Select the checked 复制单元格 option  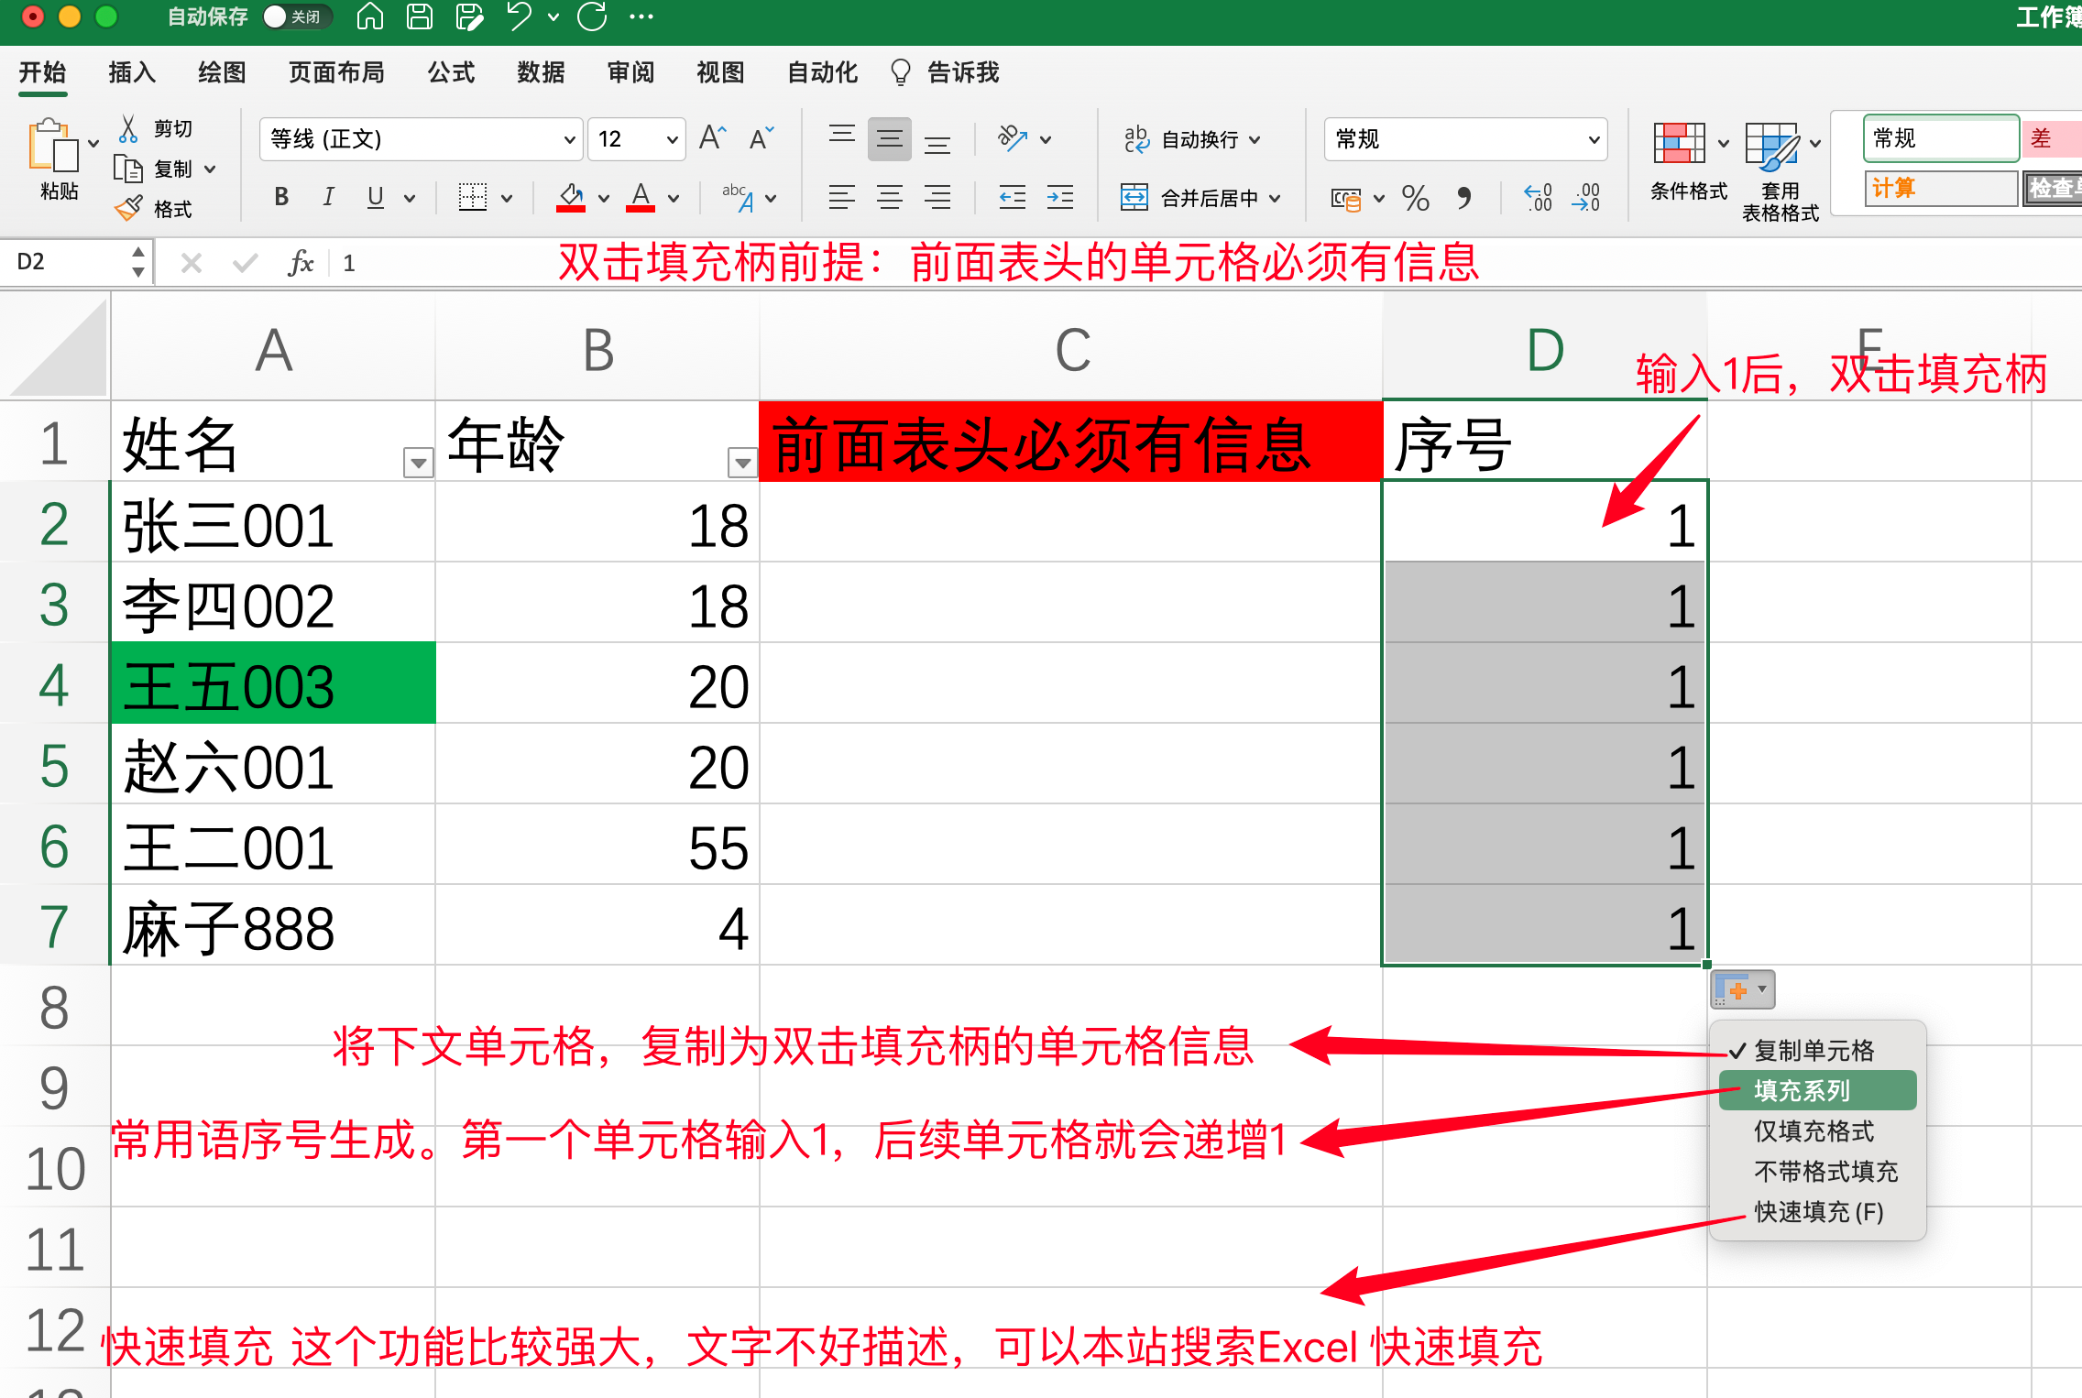(x=1814, y=1050)
